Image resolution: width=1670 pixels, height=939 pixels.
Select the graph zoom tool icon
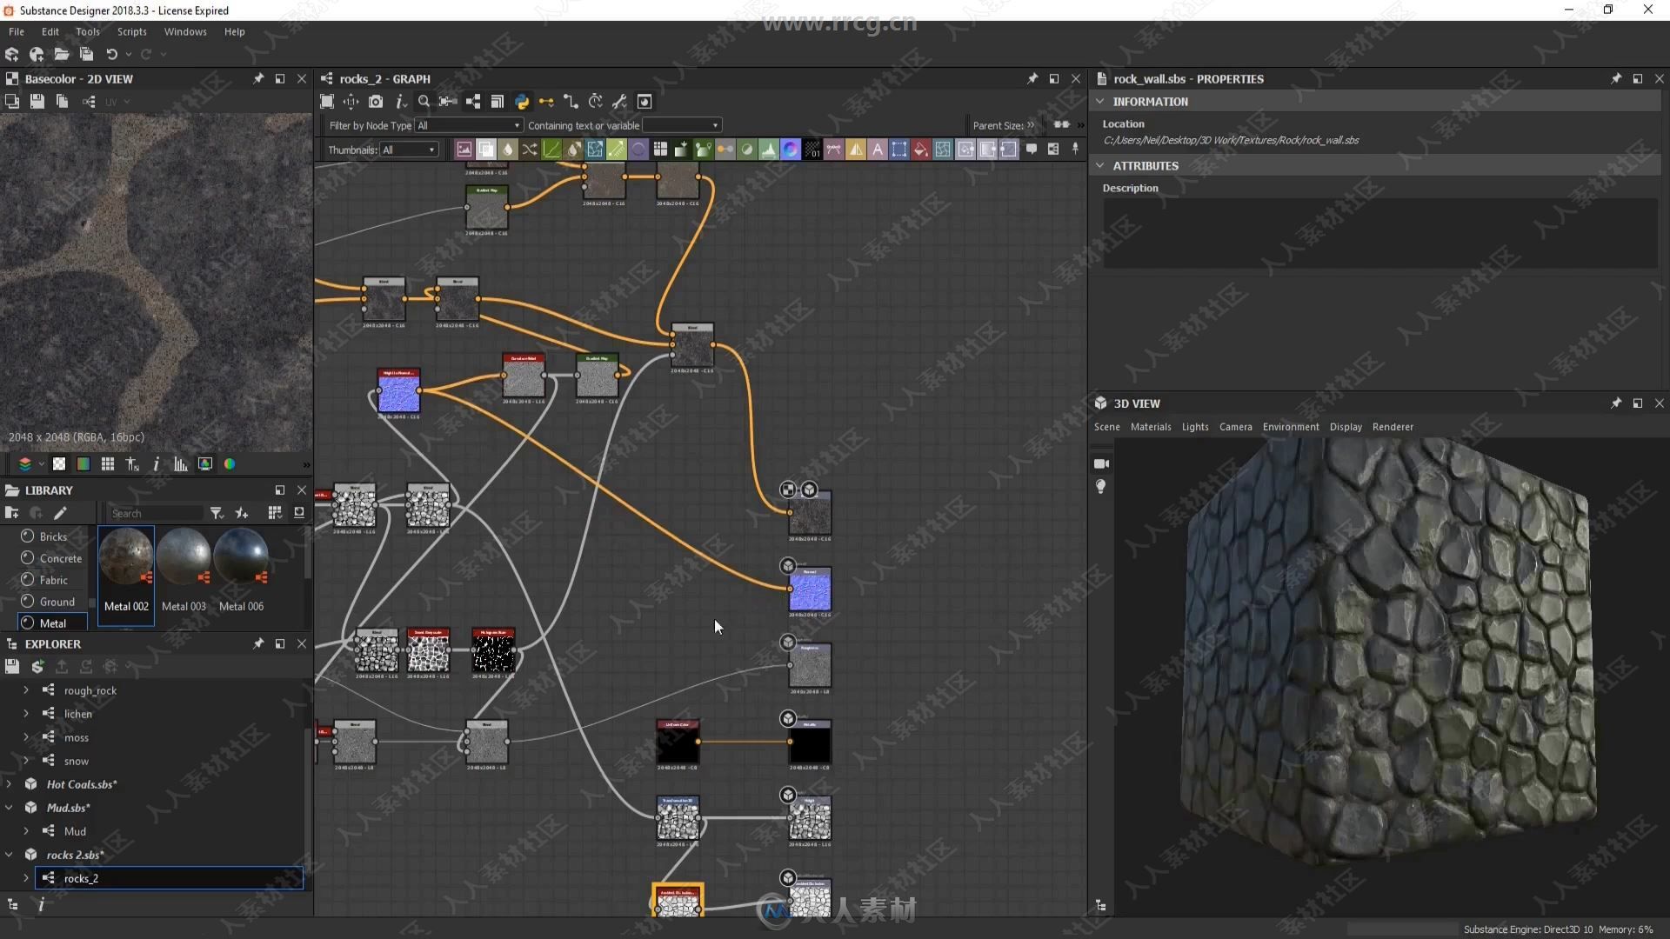(x=424, y=102)
